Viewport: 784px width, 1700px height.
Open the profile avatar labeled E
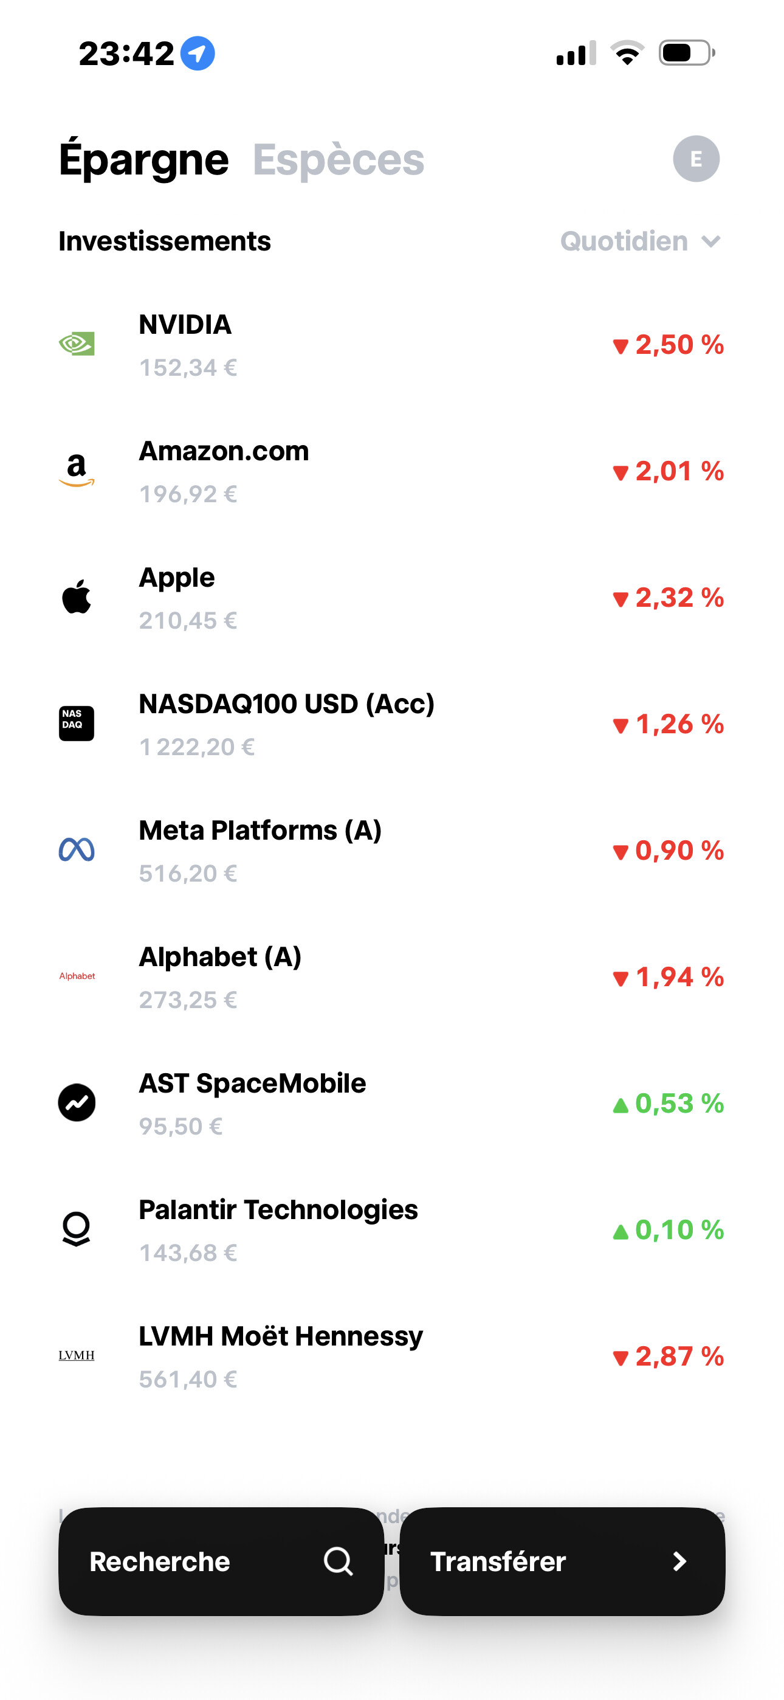(x=696, y=159)
